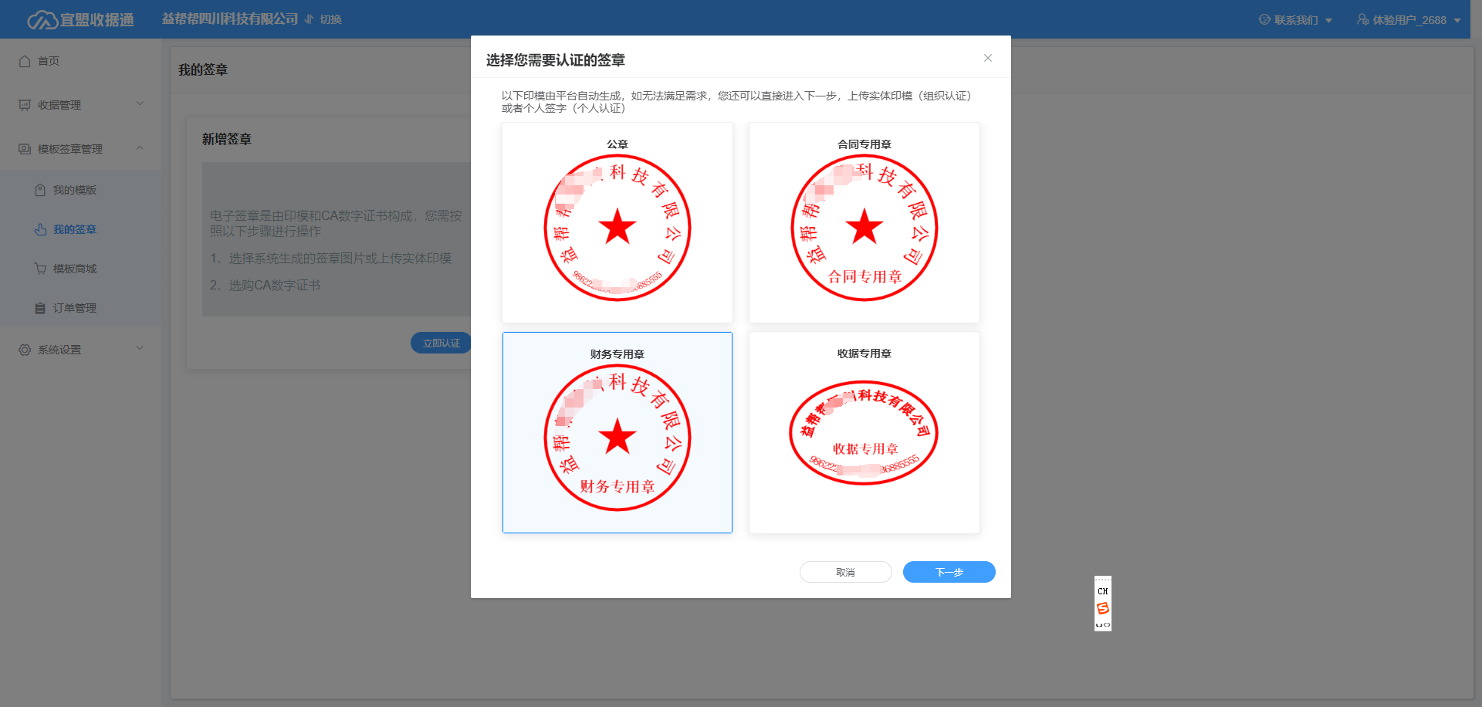Image resolution: width=1482 pixels, height=707 pixels.
Task: Click the 收据管理 receipt icon
Action: coord(25,105)
